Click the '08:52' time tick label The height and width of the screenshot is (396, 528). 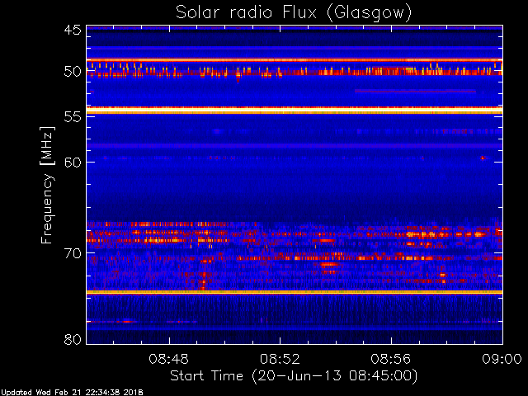(280, 359)
